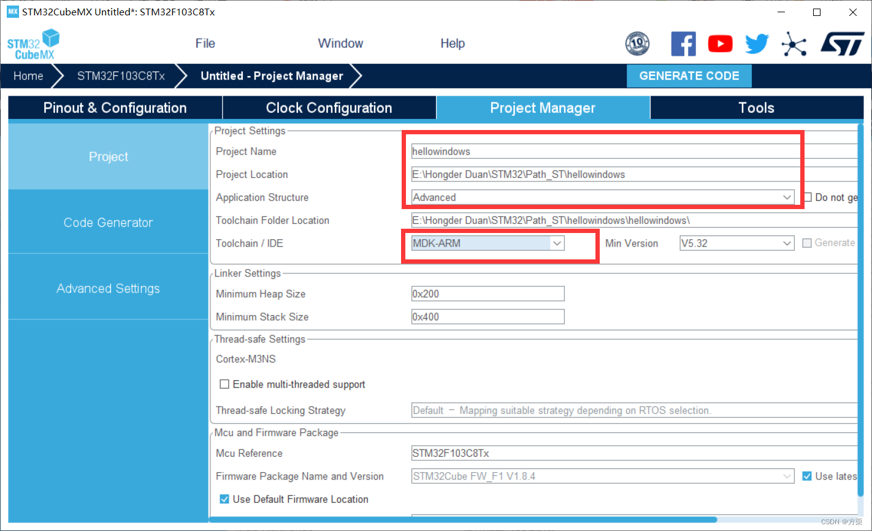The image size is (872, 531).
Task: Enable multi-threaded support
Action: pos(225,384)
